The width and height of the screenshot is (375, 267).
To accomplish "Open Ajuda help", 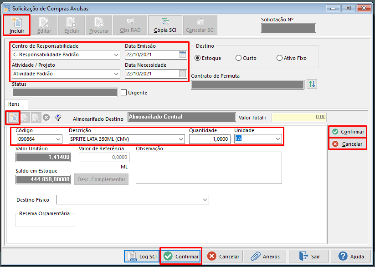I will [351, 257].
